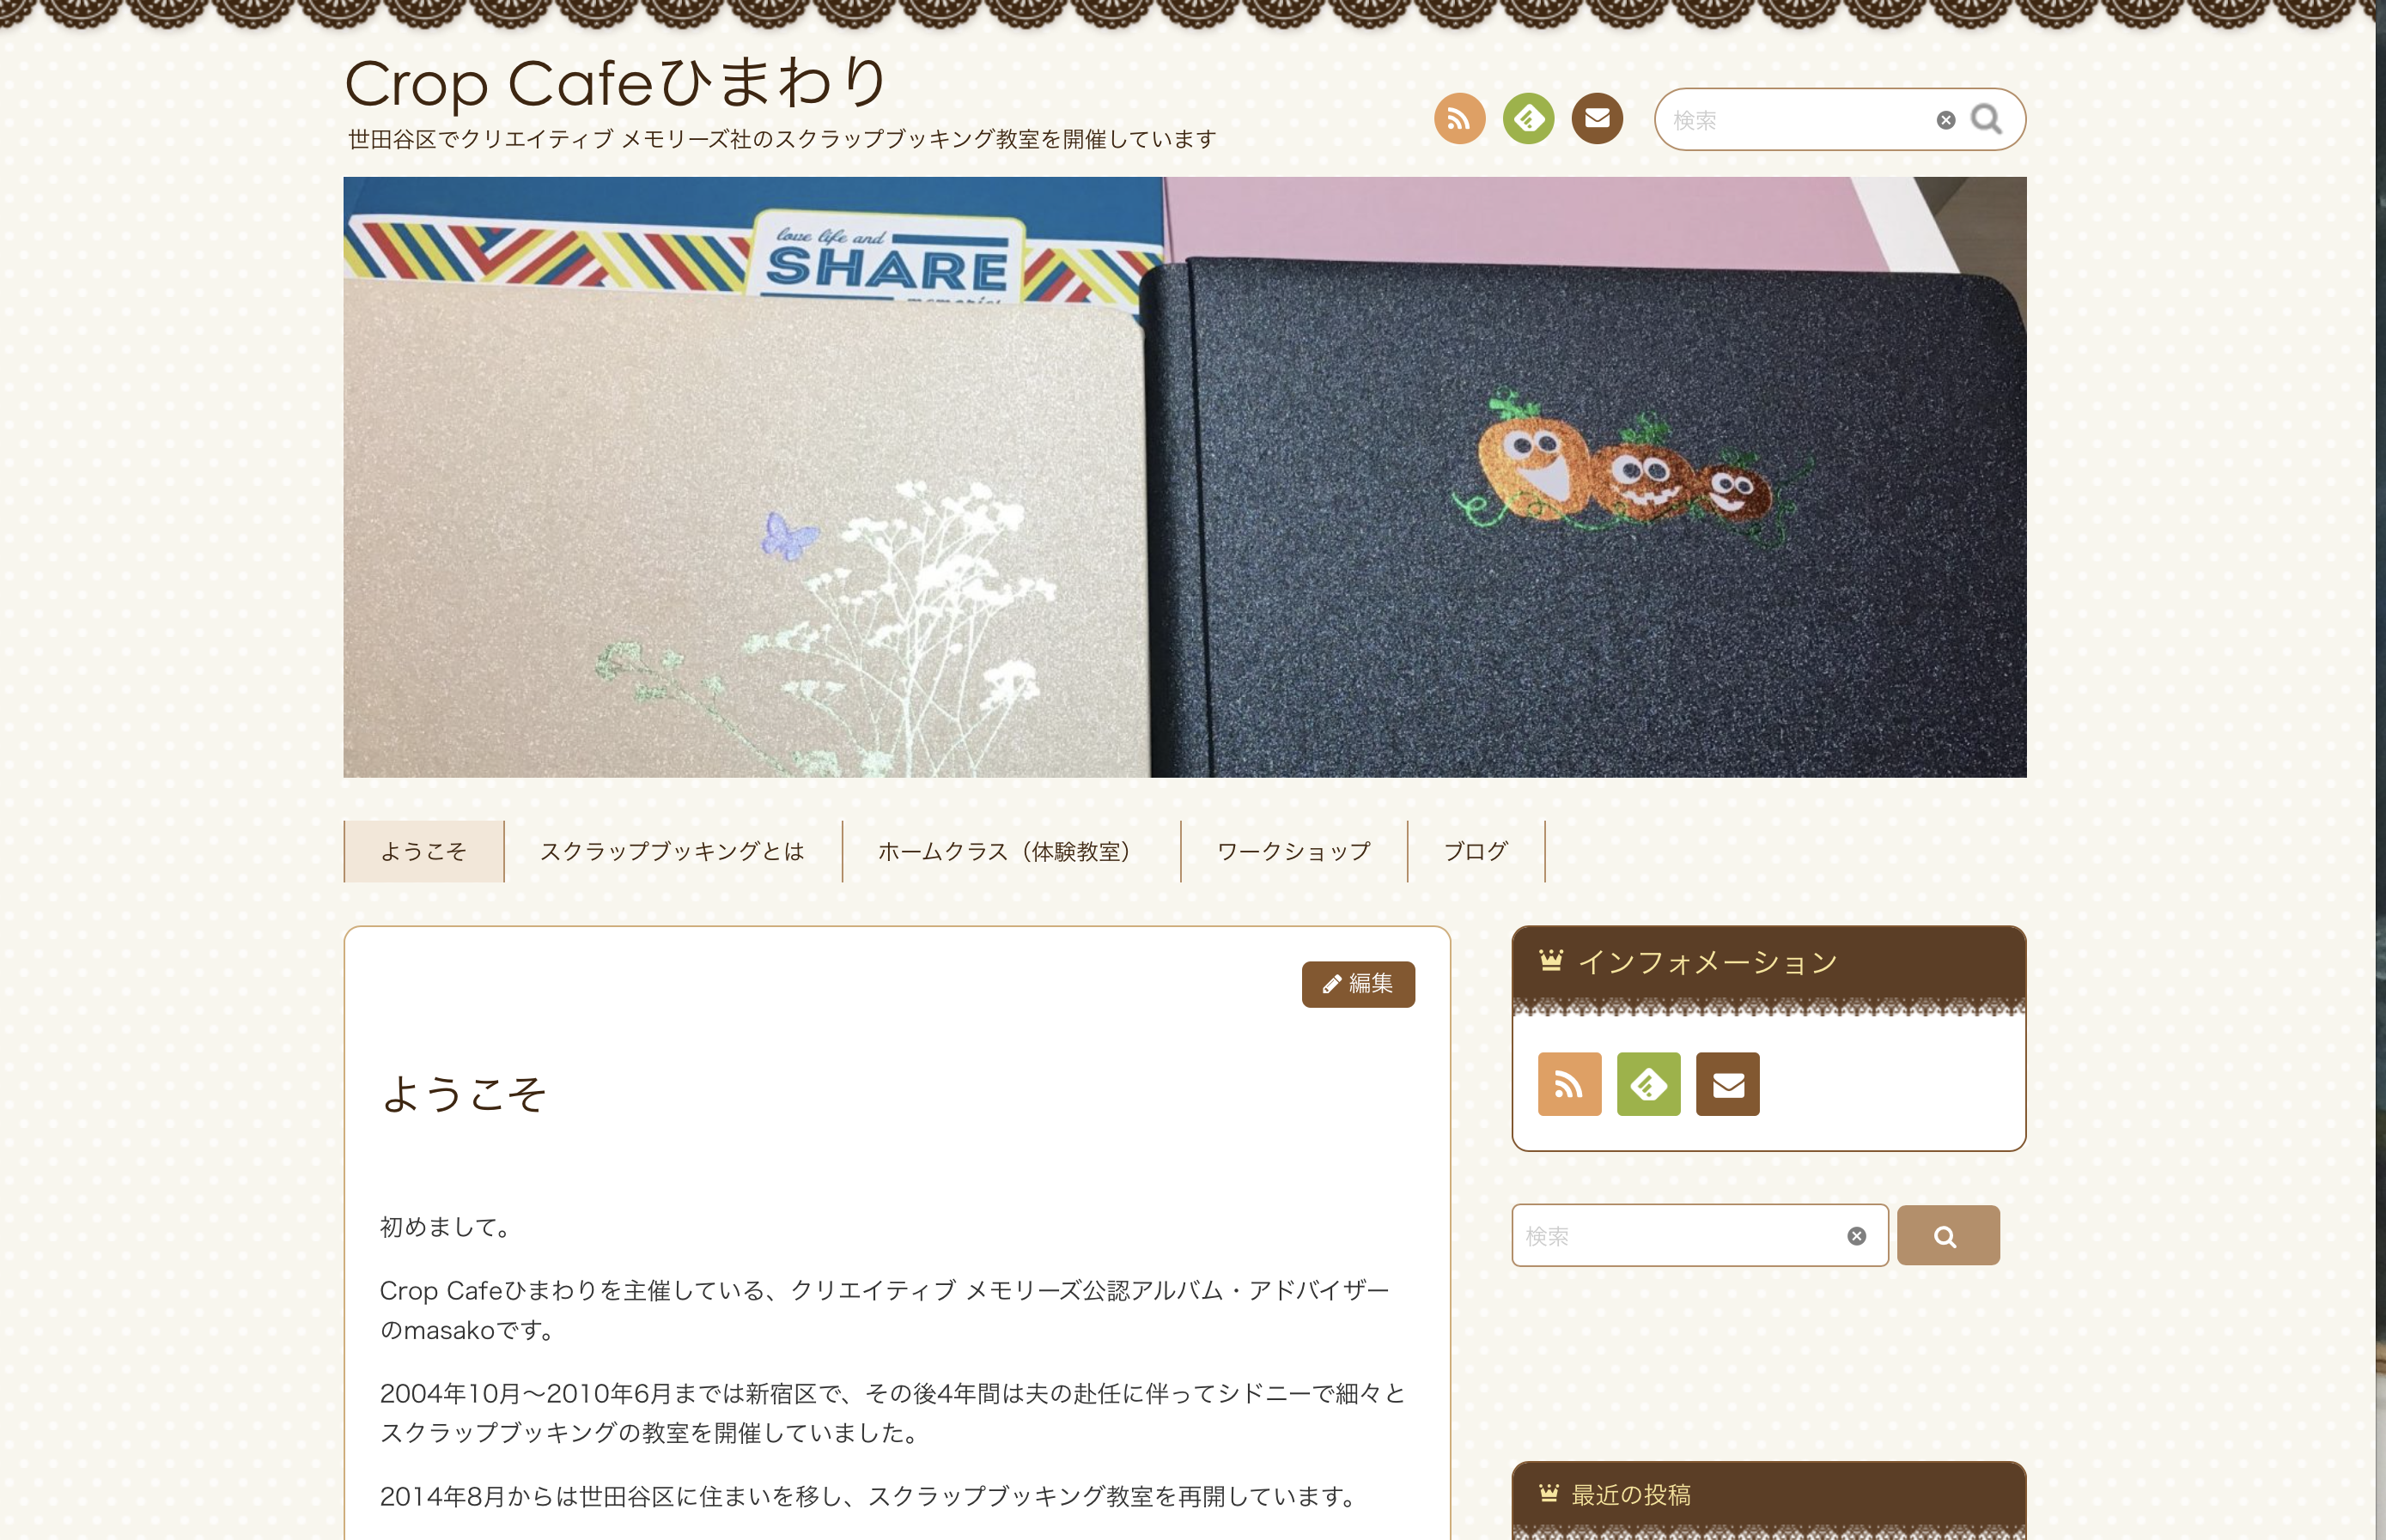The width and height of the screenshot is (2386, 1540).
Task: Open the square RSS icon in Information widget
Action: (x=1568, y=1084)
